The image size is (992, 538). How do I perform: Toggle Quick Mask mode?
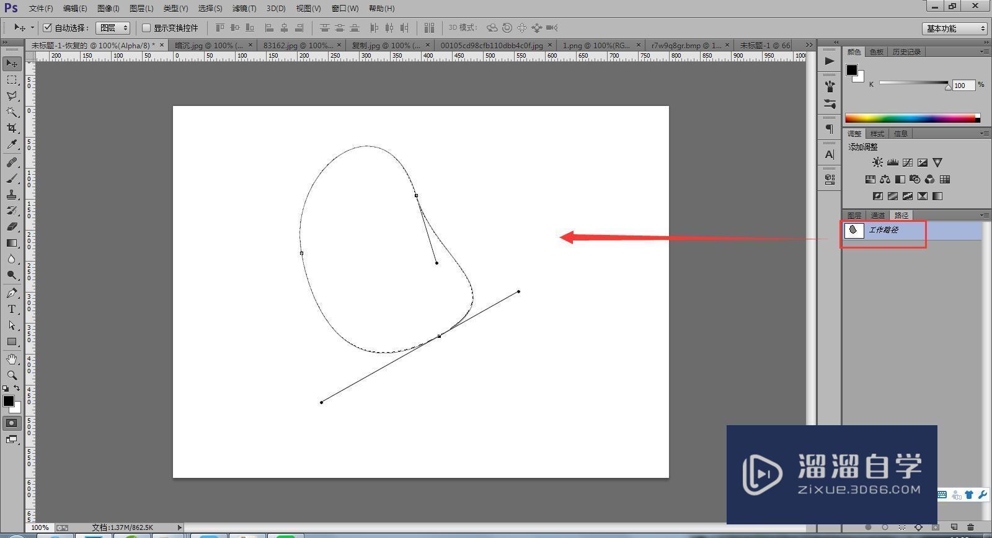click(12, 423)
